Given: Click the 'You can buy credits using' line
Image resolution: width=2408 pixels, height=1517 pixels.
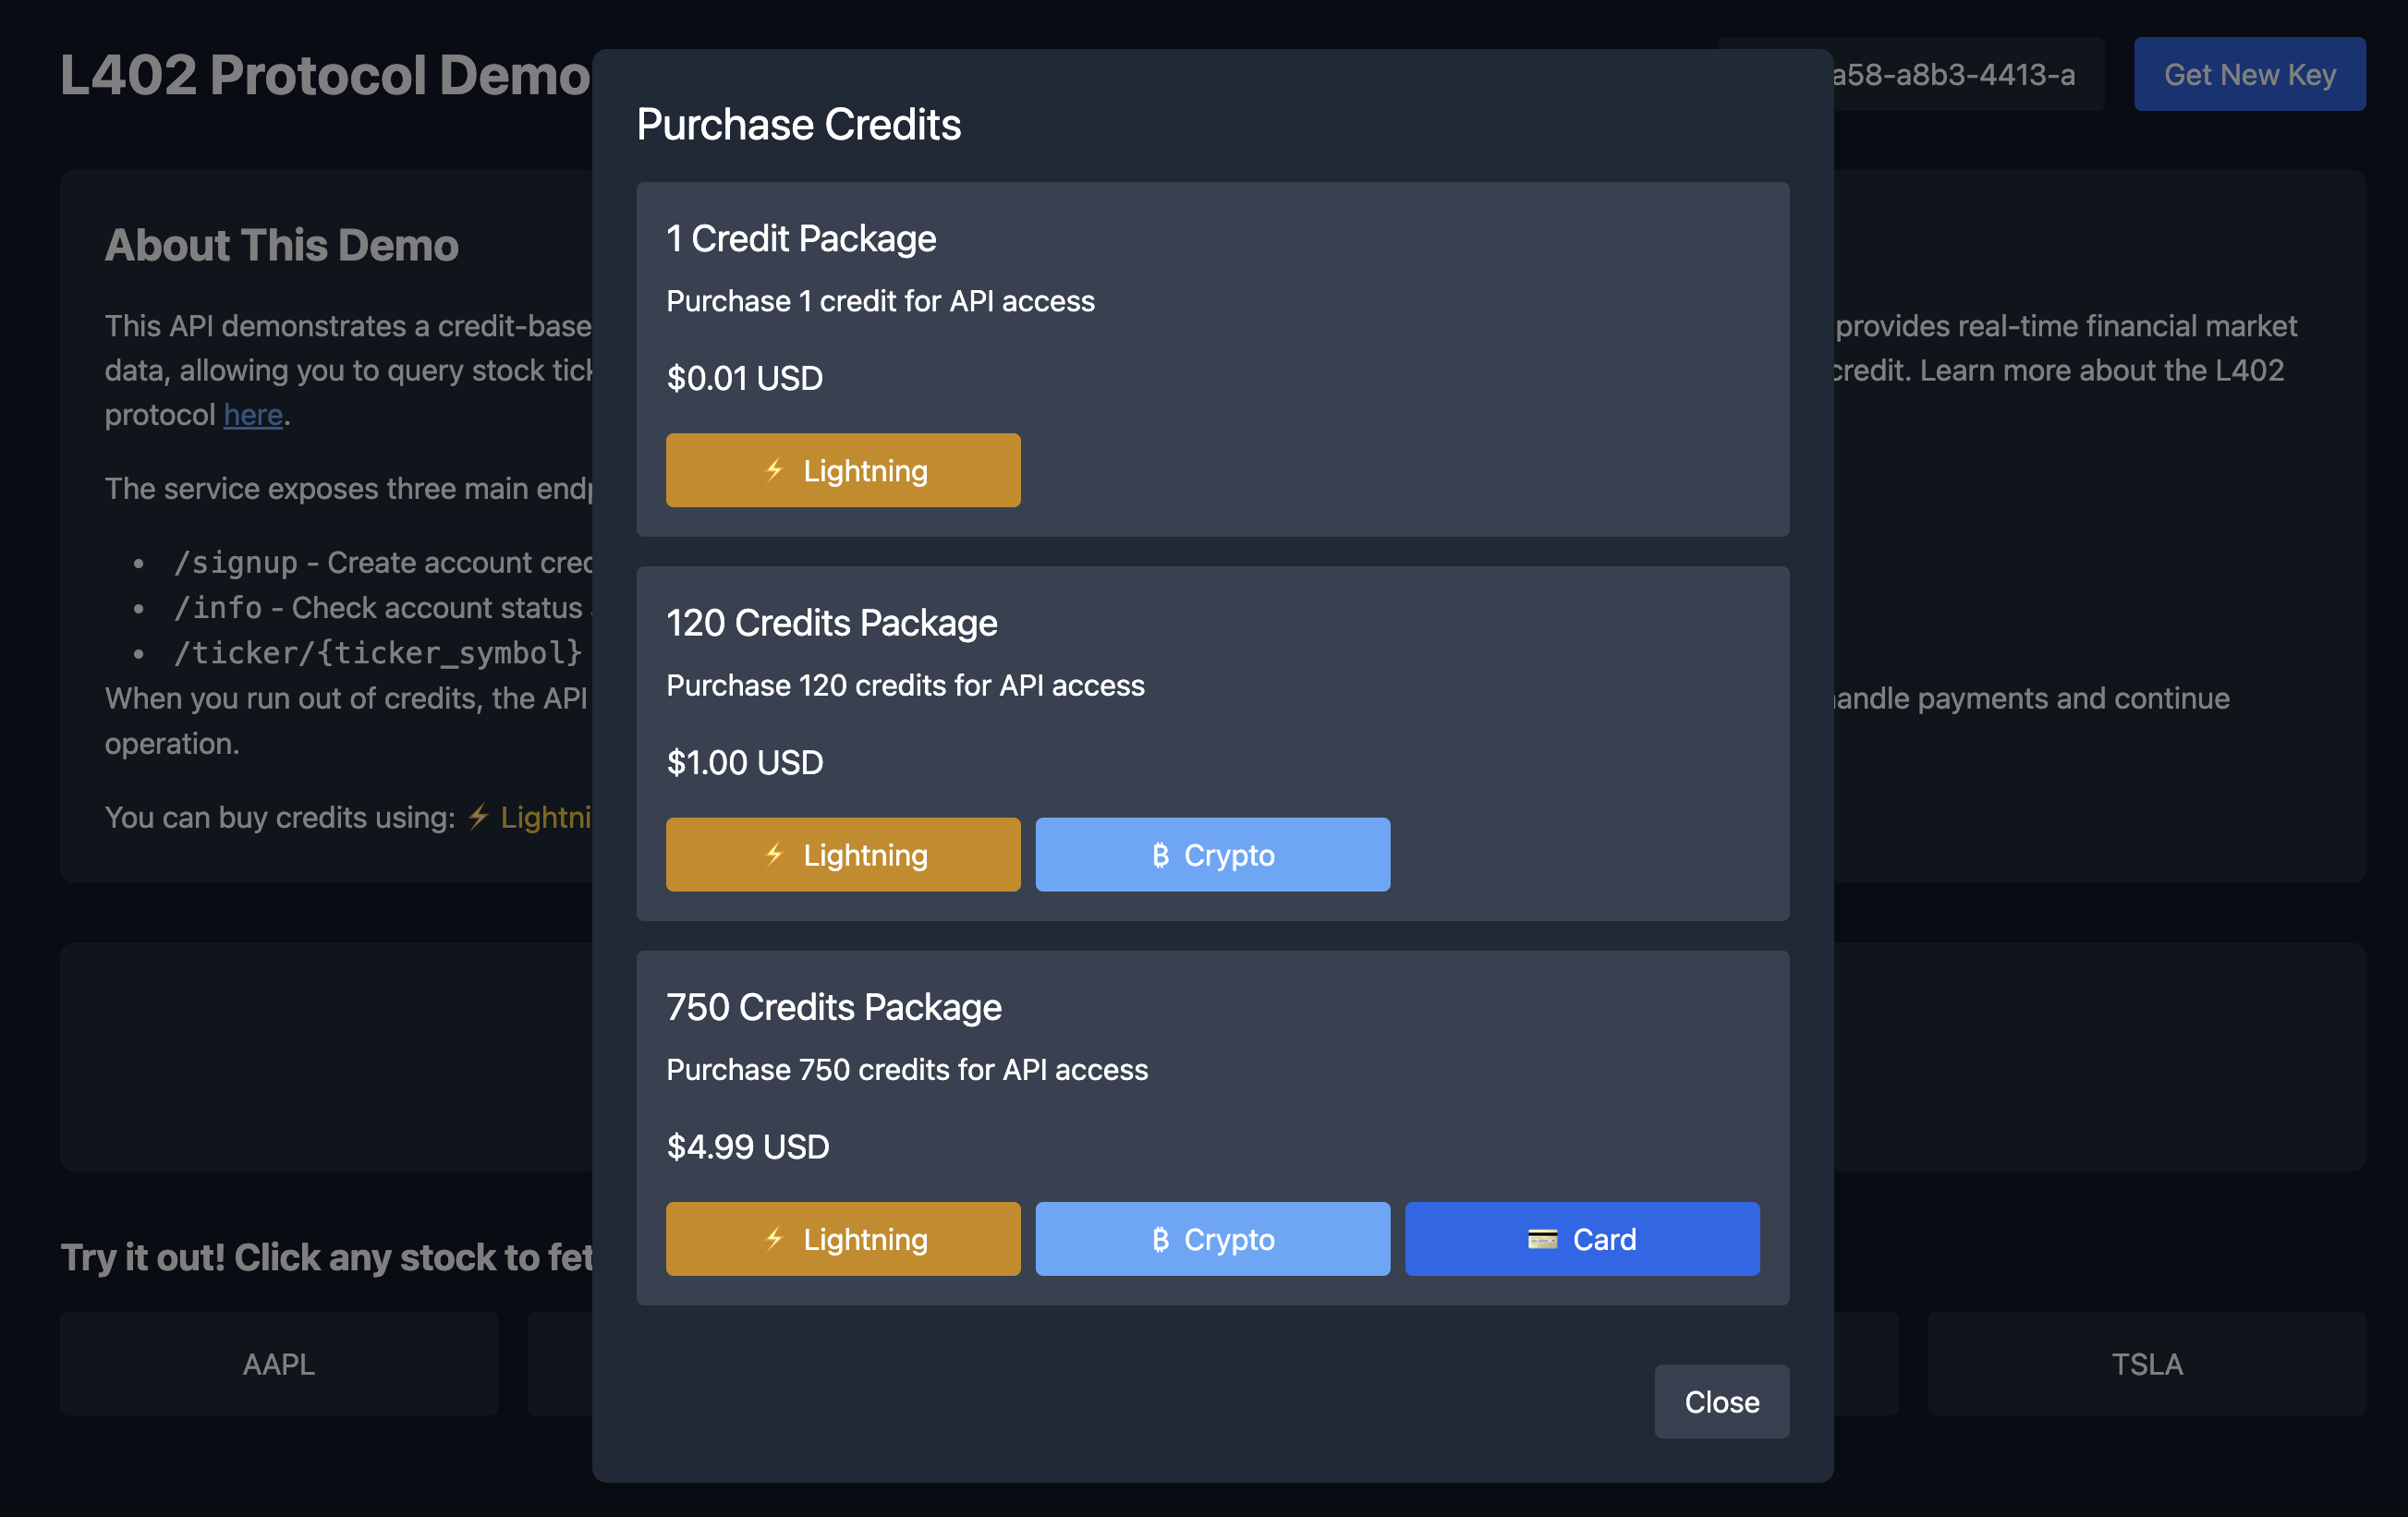Looking at the screenshot, I should click(x=349, y=817).
